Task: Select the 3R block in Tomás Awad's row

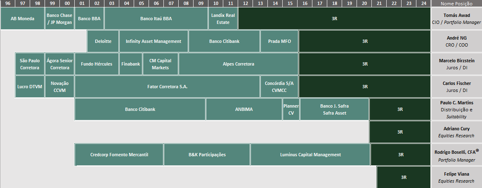Action: pos(334,19)
